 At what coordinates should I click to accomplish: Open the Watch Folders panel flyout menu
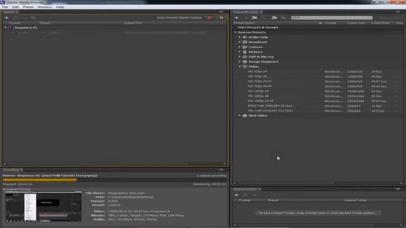[398, 189]
